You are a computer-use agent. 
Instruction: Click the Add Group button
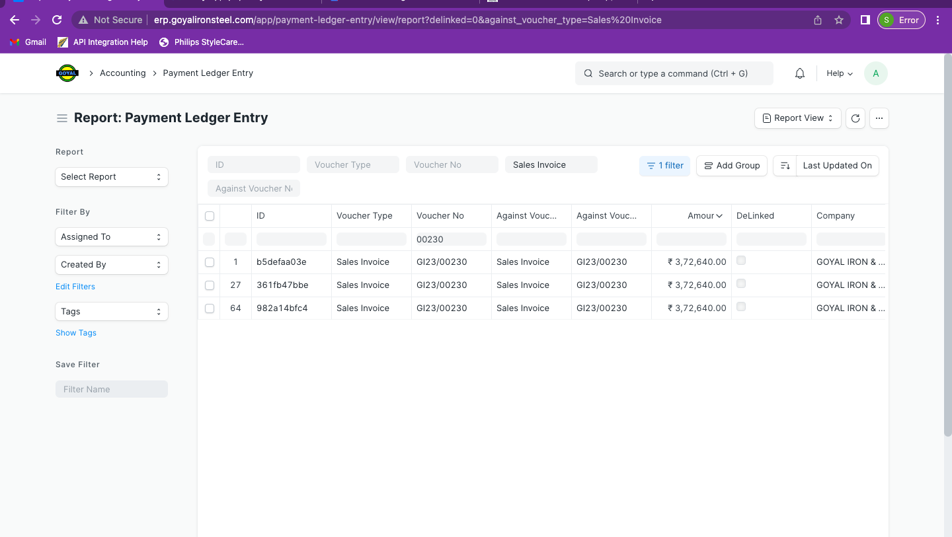(731, 165)
